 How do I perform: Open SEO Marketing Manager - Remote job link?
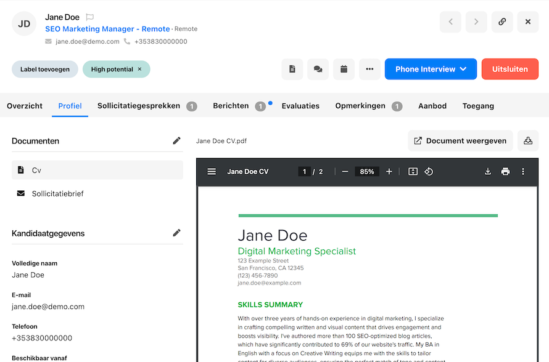coord(107,29)
